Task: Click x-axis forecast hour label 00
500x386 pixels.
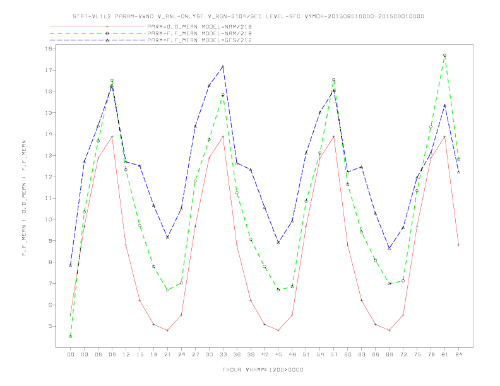Action: click(71, 354)
